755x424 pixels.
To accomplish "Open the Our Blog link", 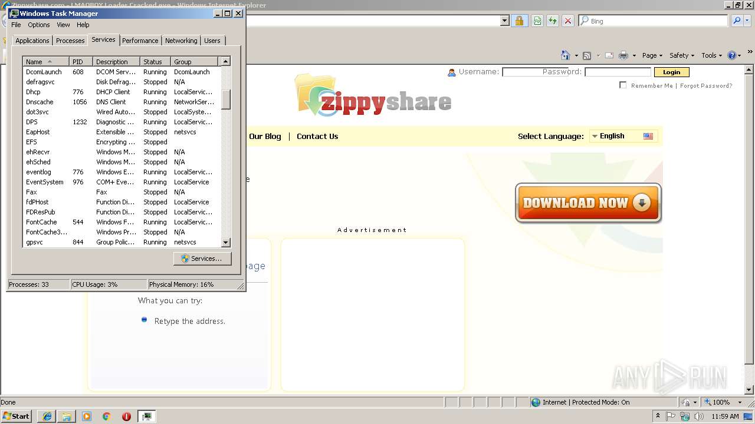I will pyautogui.click(x=265, y=136).
